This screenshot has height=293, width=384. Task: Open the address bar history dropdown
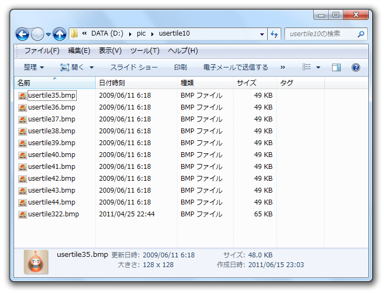pos(262,34)
